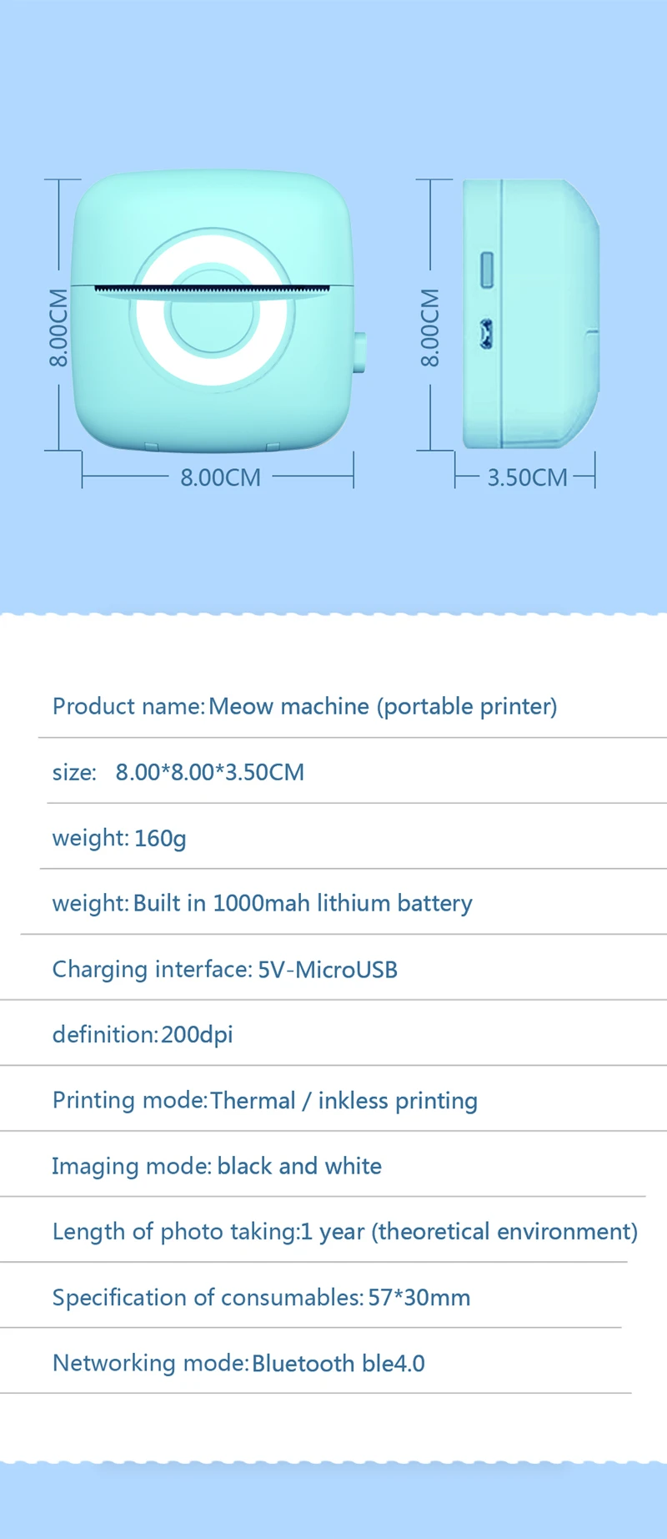667x1539 pixels.
Task: Click the Networking mode Bluetooth ble4.0 row
Action: coord(316,1362)
